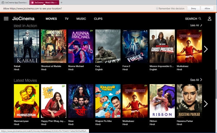Open the Manmarziyaan poster

tap(26, 101)
